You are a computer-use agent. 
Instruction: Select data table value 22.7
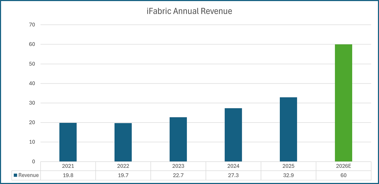[x=178, y=175]
